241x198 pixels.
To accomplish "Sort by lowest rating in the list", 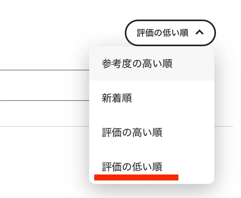I will 152,167.
